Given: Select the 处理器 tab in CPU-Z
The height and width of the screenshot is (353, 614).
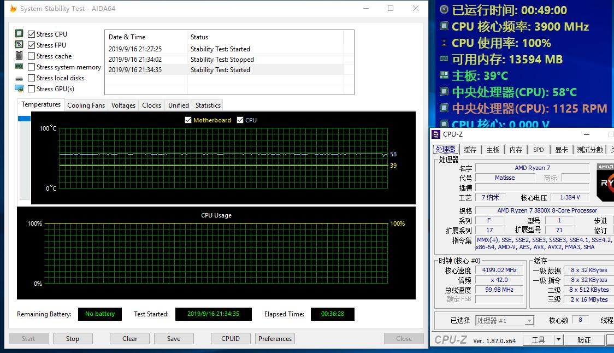Looking at the screenshot, I should coord(446,149).
